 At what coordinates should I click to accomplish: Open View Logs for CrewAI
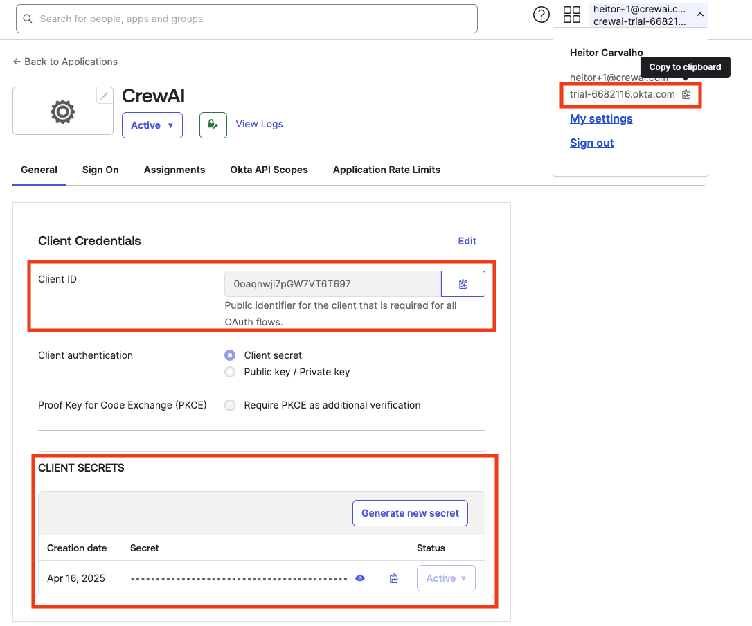(x=259, y=124)
